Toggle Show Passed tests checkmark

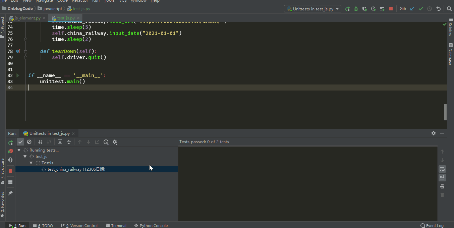point(20,142)
